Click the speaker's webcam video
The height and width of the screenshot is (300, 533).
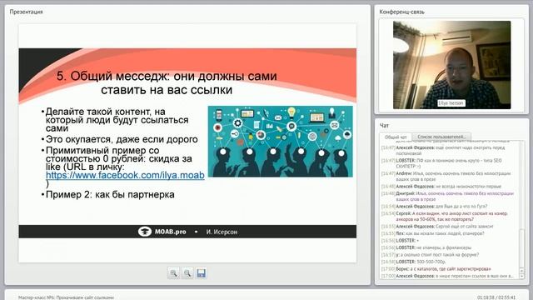point(451,65)
